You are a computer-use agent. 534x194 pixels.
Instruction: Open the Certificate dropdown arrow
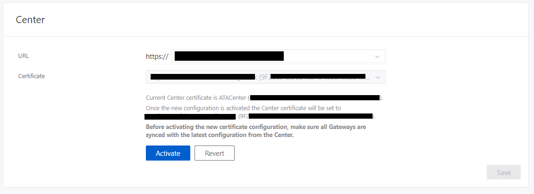(377, 77)
